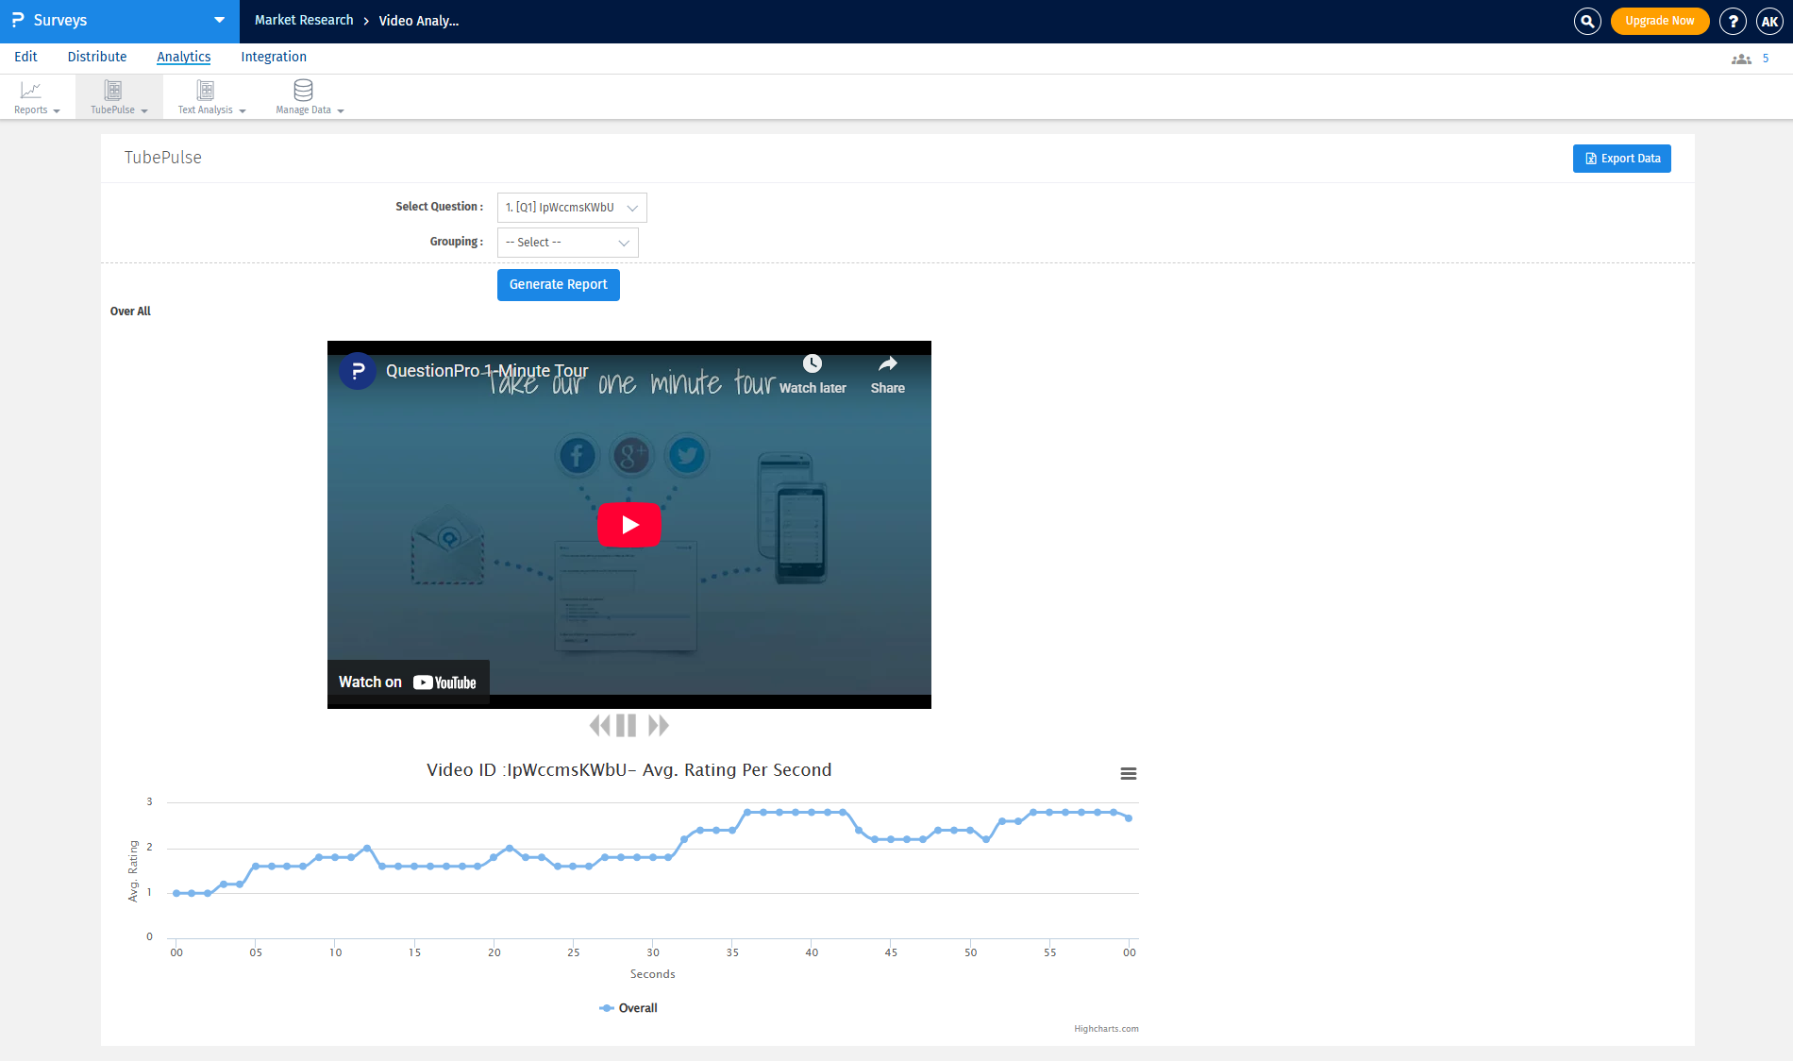Click the help question mark icon
This screenshot has height=1061, width=1793.
coord(1733,21)
